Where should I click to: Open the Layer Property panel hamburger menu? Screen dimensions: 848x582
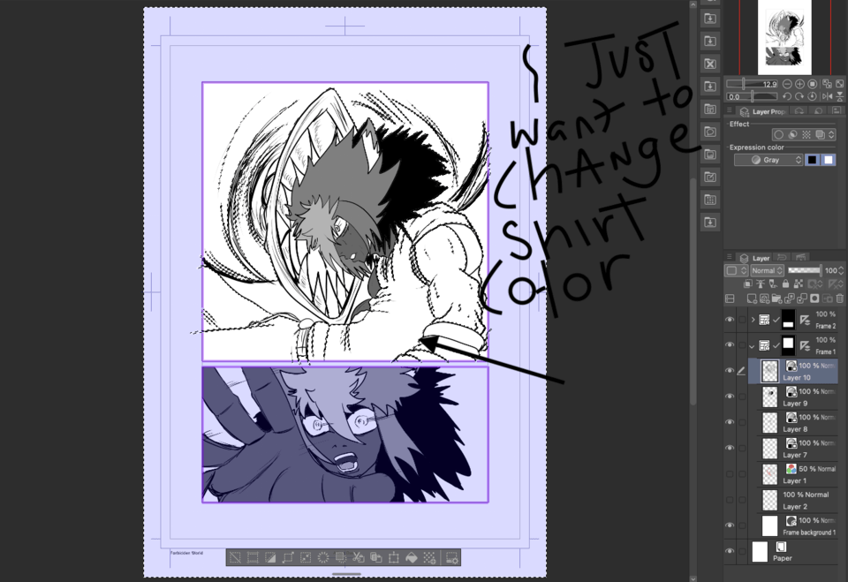tap(730, 110)
